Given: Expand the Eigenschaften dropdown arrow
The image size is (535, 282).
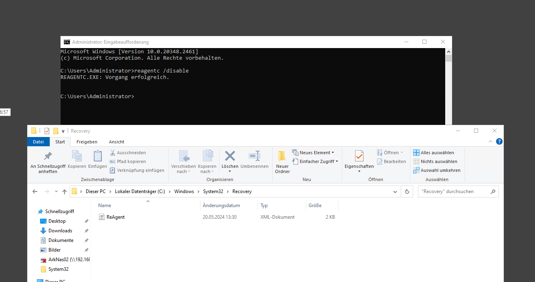Looking at the screenshot, I should tap(359, 171).
